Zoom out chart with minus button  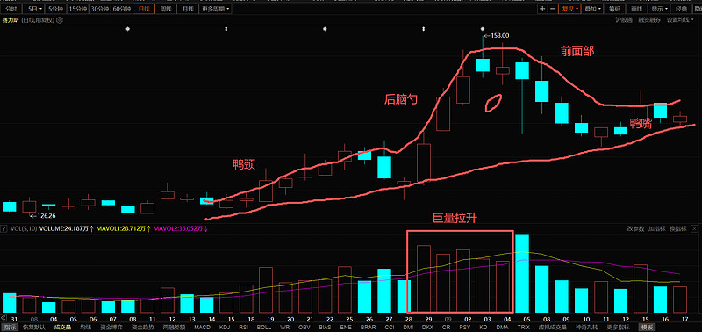553,9
